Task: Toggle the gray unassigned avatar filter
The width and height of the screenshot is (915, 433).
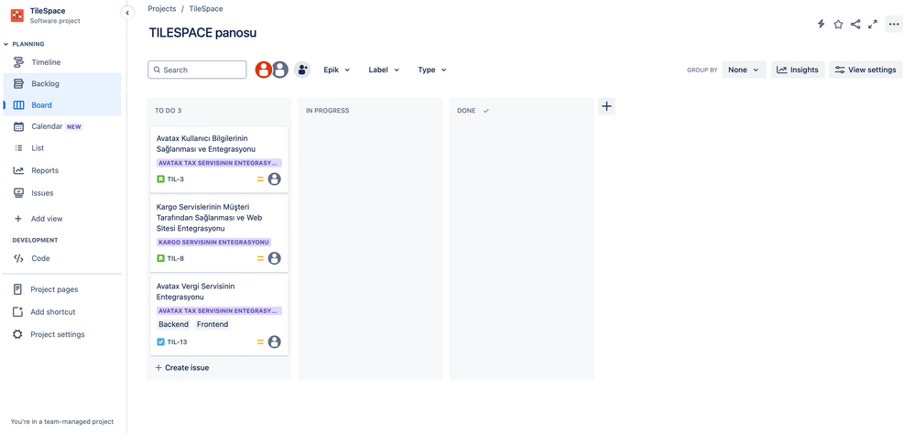Action: tap(280, 70)
